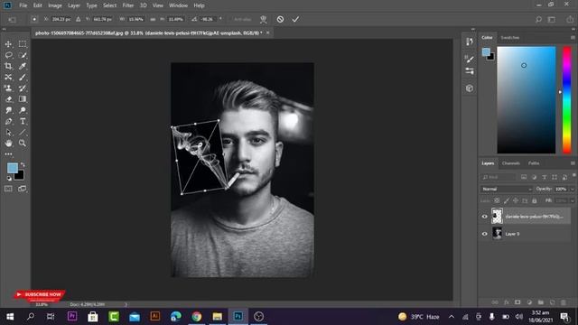
Task: Click the add layer mask icon
Action: tap(517, 302)
